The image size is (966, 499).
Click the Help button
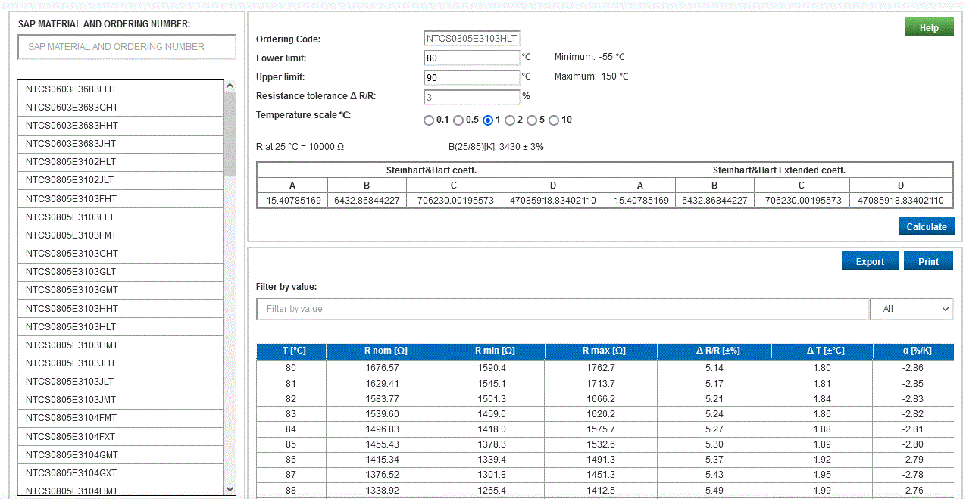coord(929,28)
